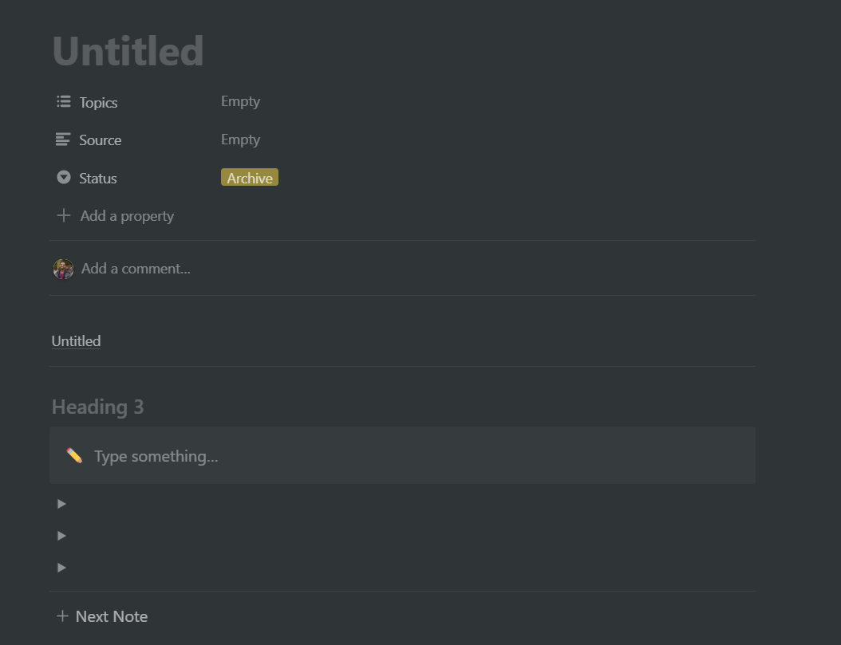This screenshot has height=645, width=841.
Task: Click the user avatar in comment row
Action: (x=63, y=269)
